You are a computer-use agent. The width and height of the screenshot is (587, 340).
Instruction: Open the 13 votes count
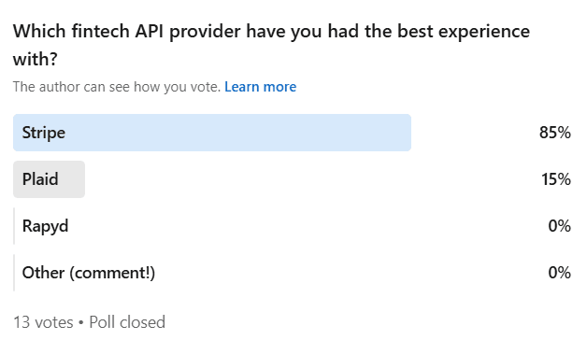tap(43, 322)
